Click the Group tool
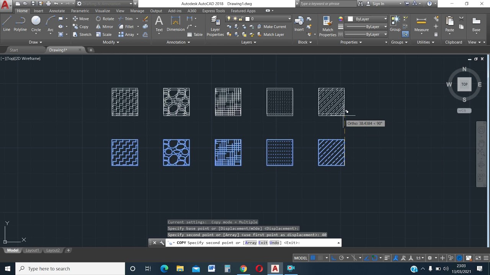Viewport: 490px width, 275px height. [x=395, y=24]
